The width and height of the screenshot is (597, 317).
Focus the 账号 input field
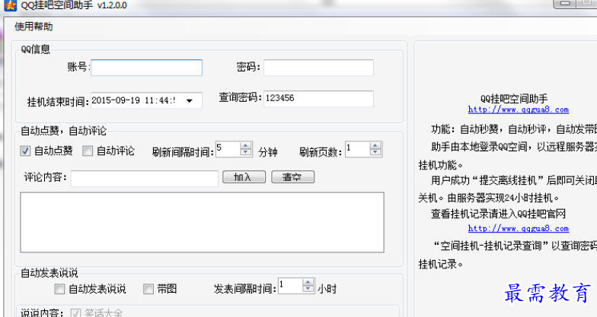146,68
